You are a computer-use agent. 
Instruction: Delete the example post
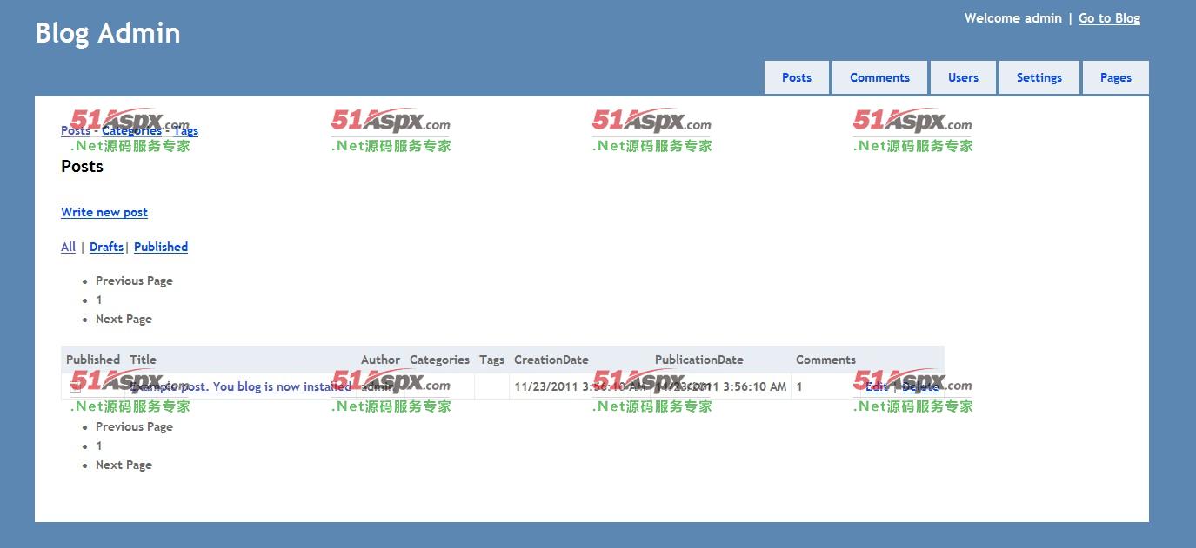[x=920, y=386]
